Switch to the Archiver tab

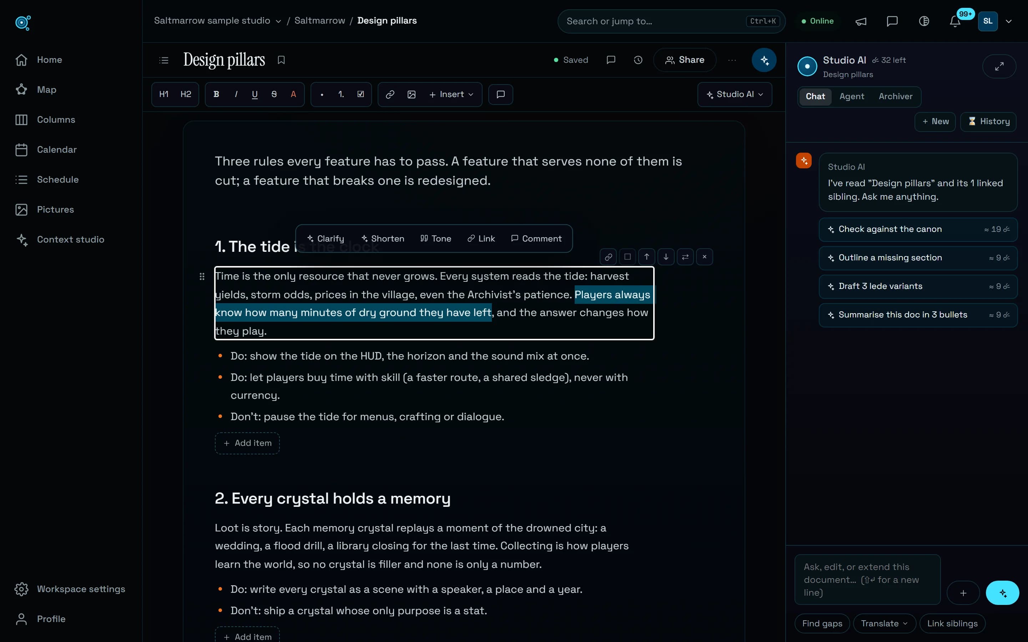coord(896,96)
